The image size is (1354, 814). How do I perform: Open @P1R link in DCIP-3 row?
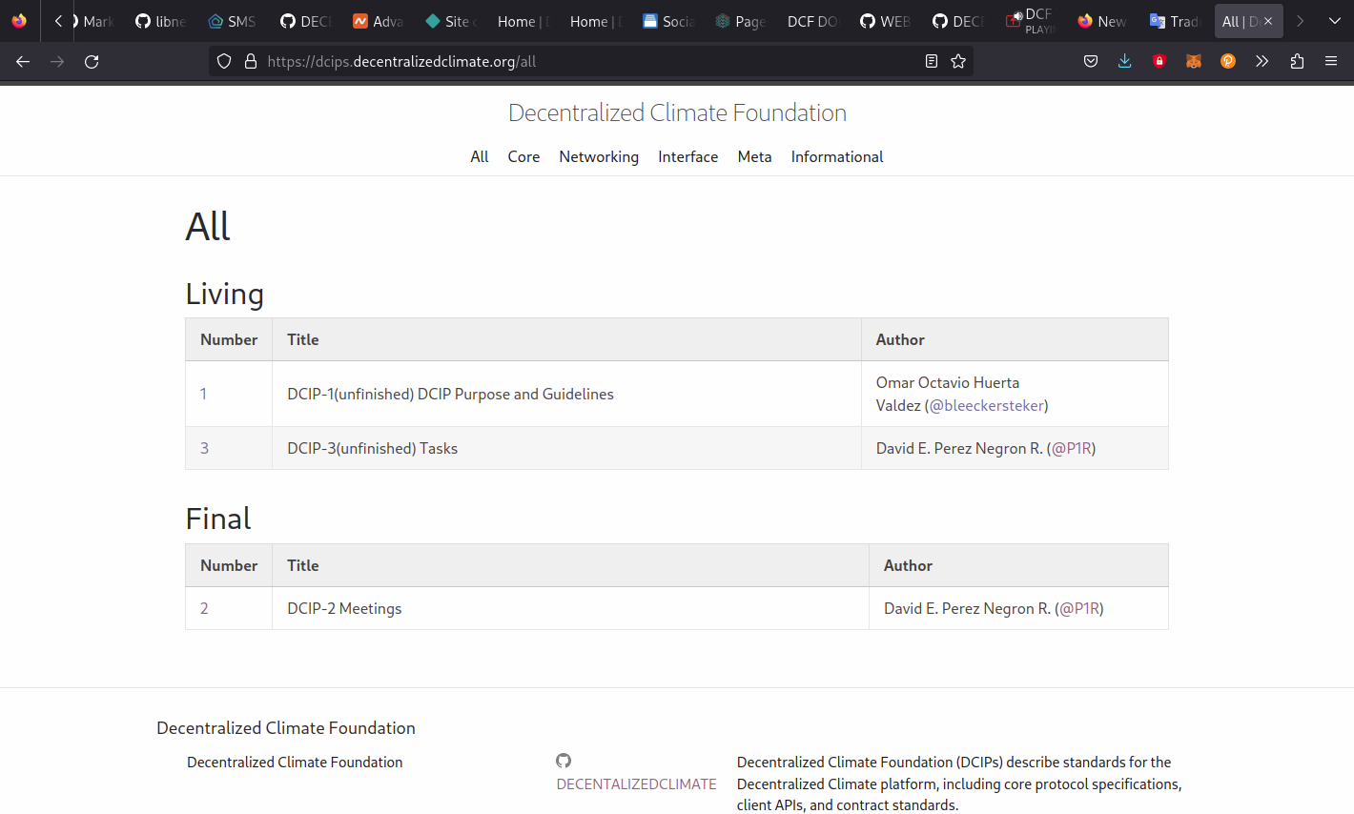(x=1072, y=448)
